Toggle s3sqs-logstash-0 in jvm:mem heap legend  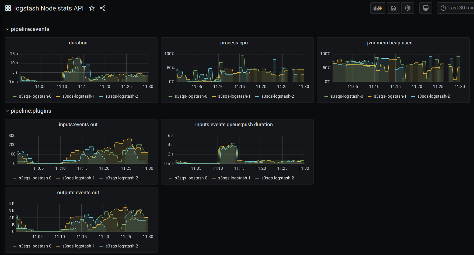tap(347, 96)
